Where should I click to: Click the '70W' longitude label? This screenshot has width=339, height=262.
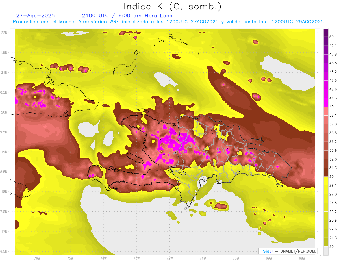[x=236, y=258]
